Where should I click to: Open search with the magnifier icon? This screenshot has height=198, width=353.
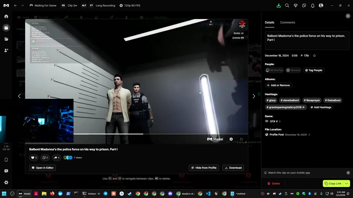[287, 5]
